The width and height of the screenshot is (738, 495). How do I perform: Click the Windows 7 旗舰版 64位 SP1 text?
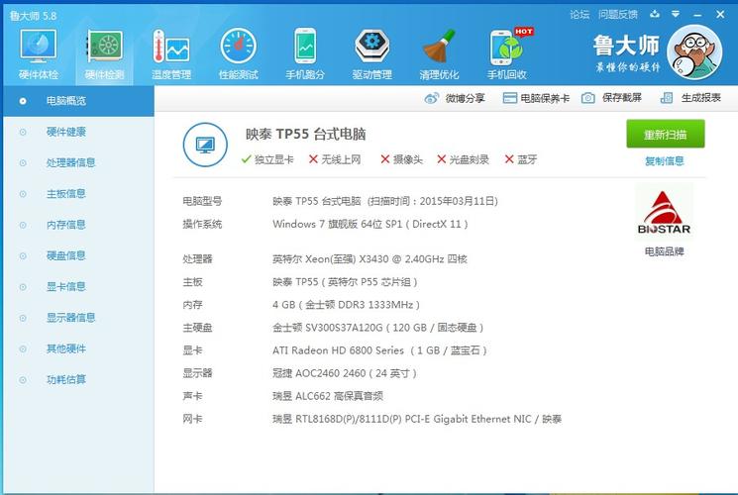coord(369,224)
